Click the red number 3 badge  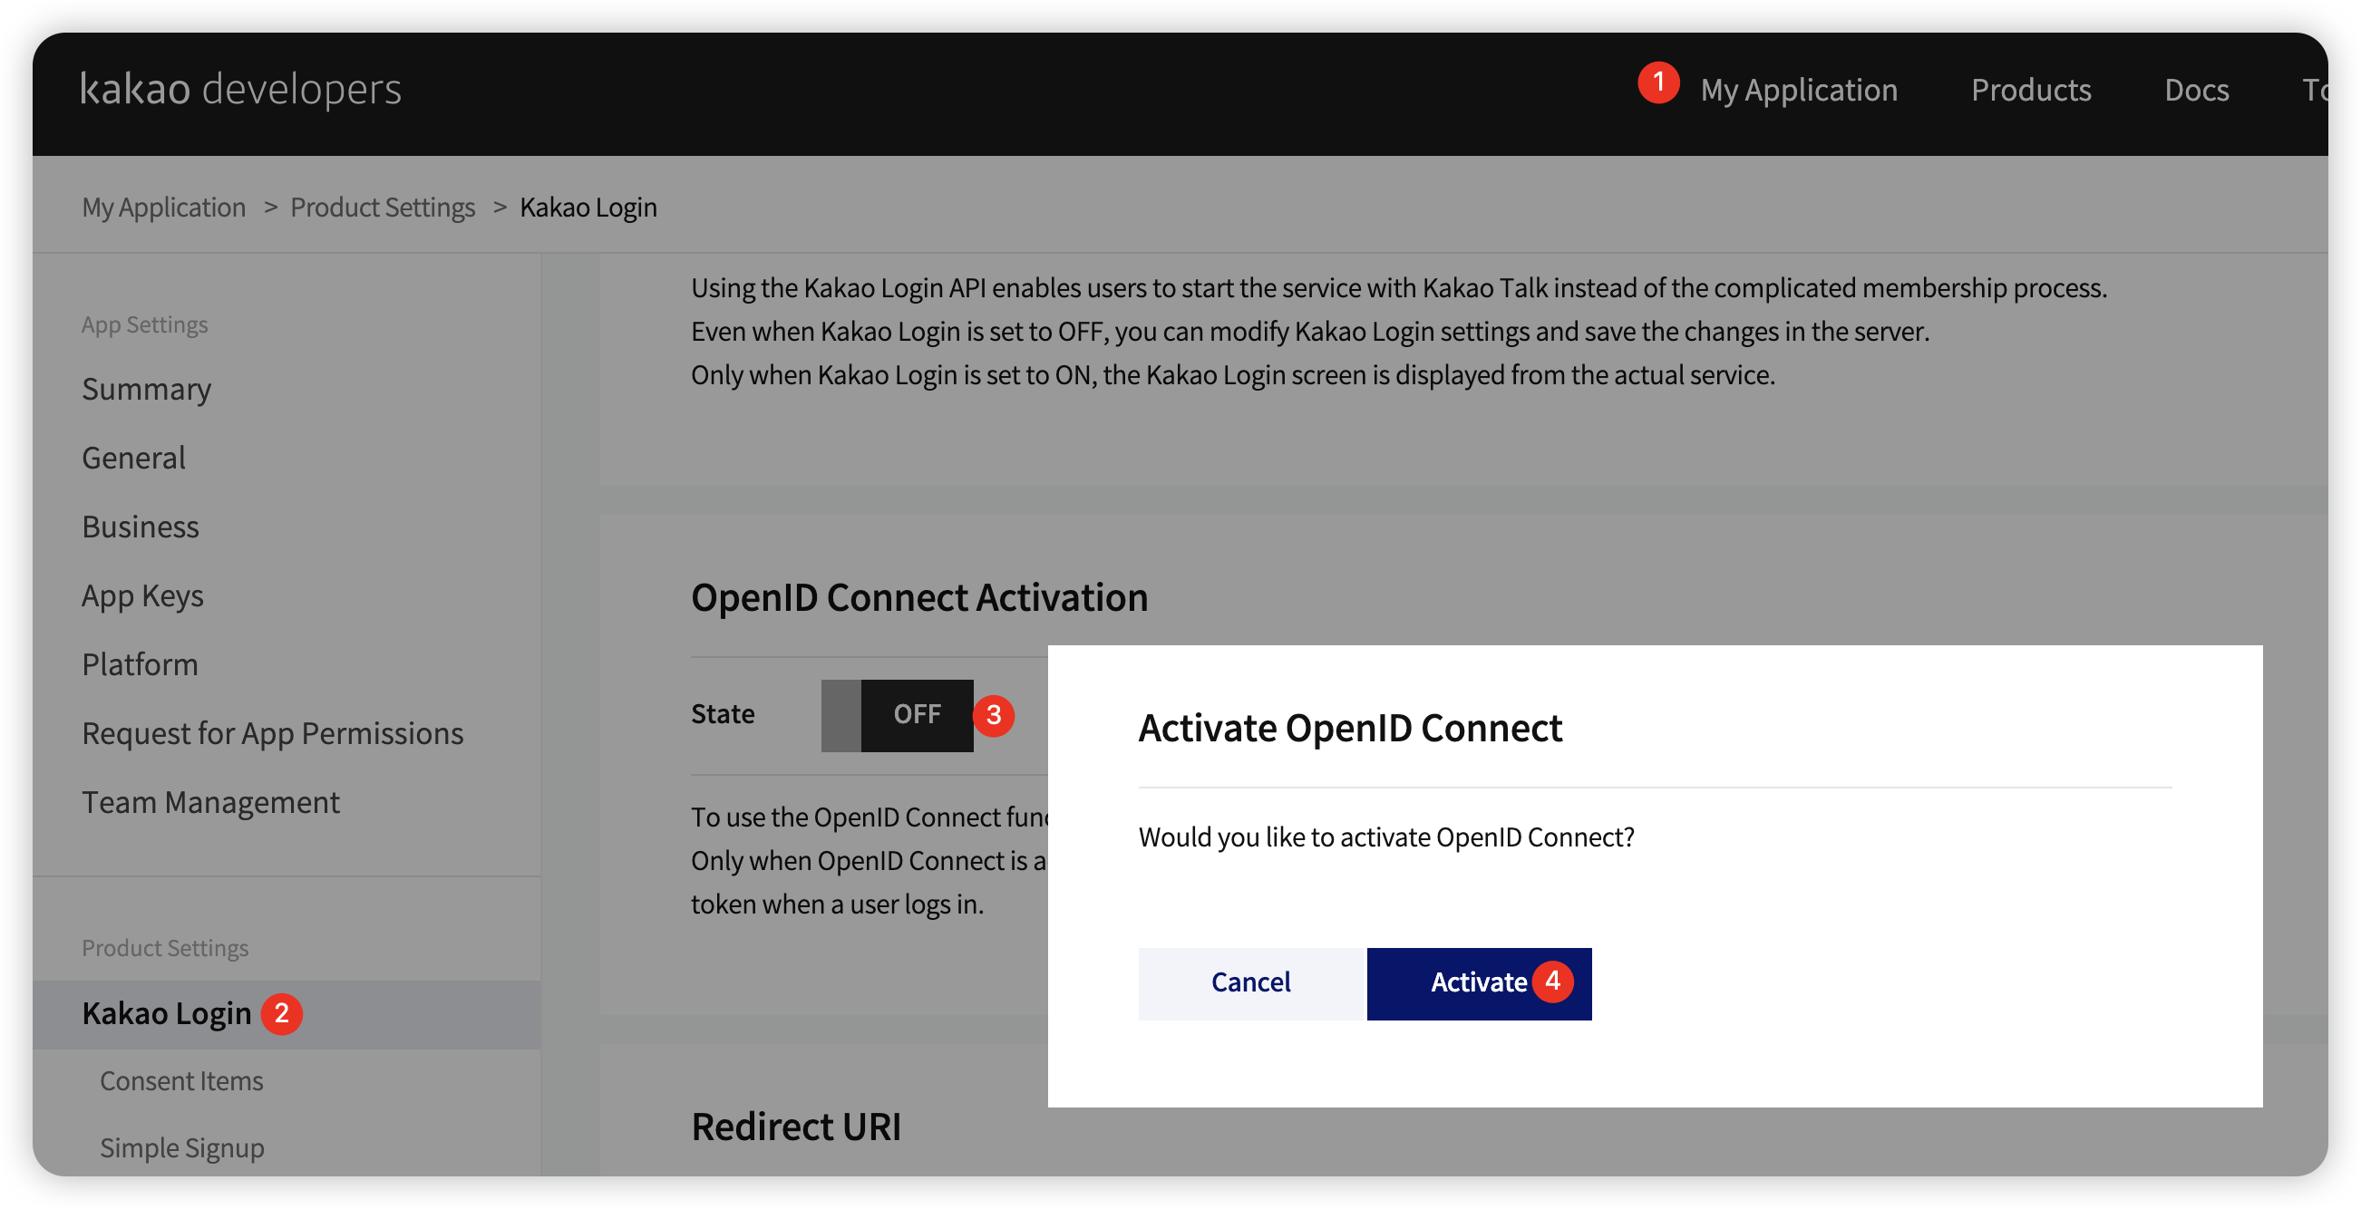tap(994, 715)
